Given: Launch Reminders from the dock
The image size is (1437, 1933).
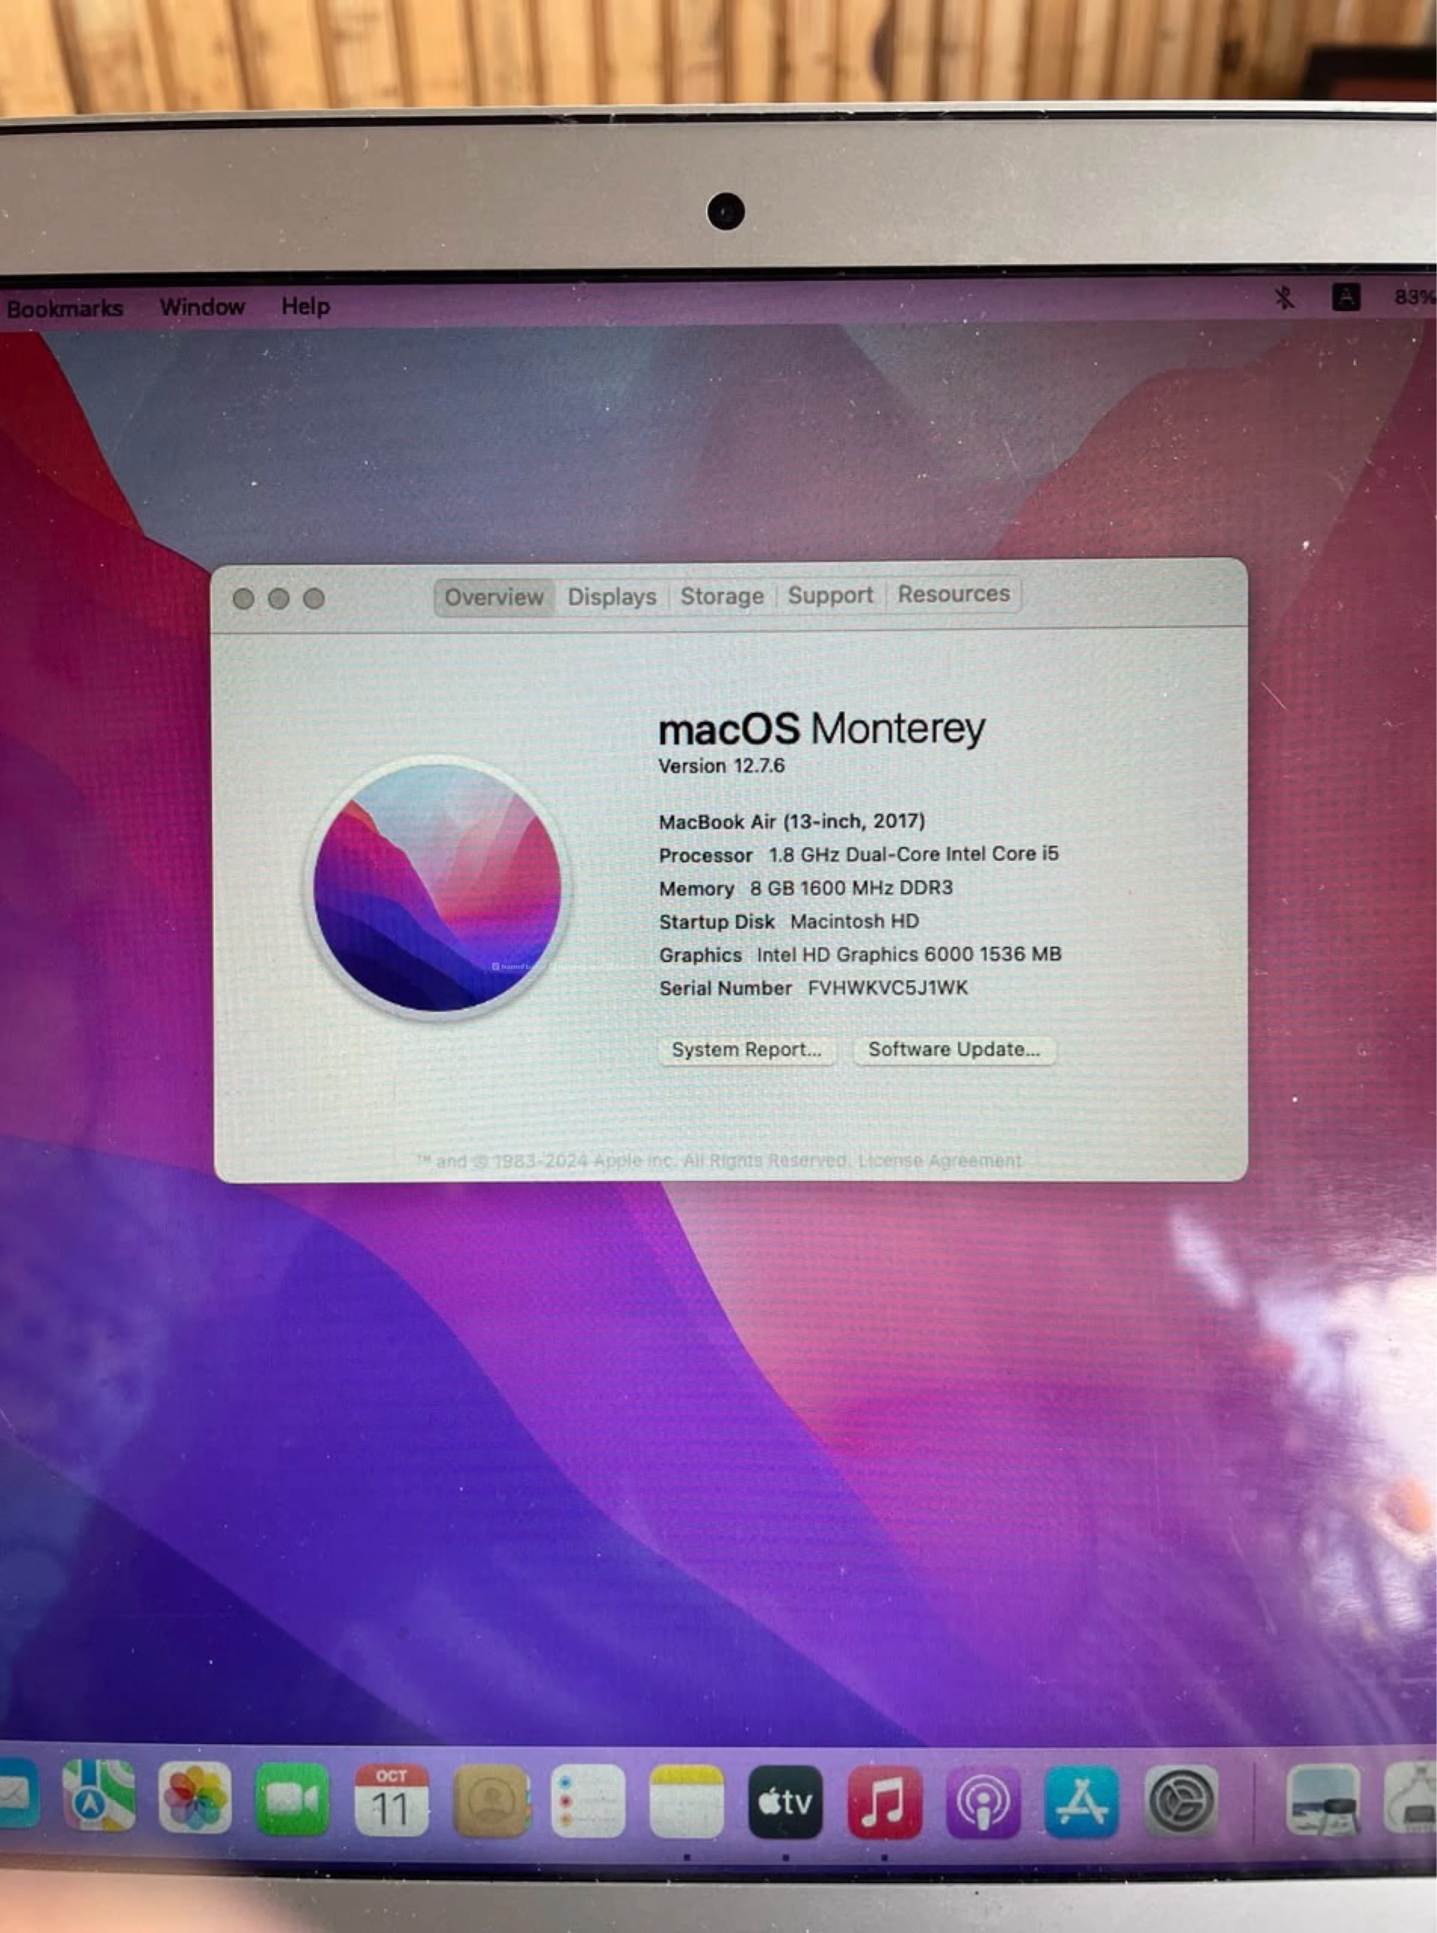Looking at the screenshot, I should tap(589, 1800).
